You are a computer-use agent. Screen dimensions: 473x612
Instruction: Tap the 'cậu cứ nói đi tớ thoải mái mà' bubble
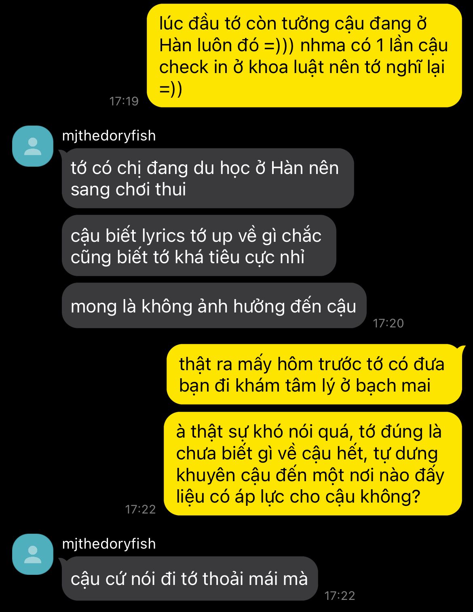pyautogui.click(x=190, y=578)
